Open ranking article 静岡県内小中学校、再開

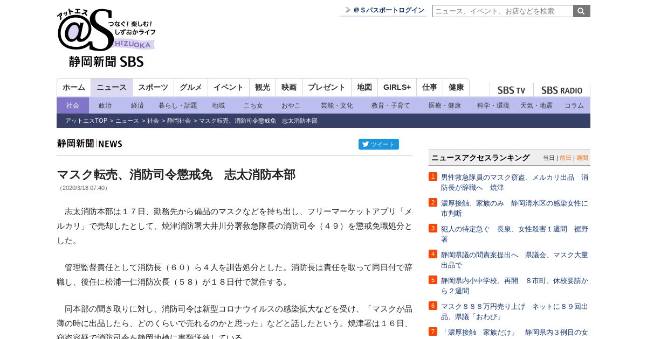(514, 286)
